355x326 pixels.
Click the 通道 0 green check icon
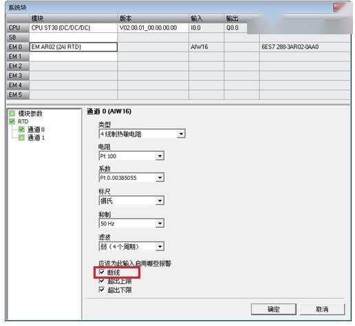(x=21, y=130)
